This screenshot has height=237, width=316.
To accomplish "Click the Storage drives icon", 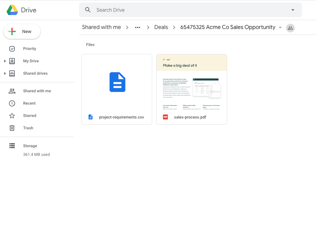I will coord(12,145).
